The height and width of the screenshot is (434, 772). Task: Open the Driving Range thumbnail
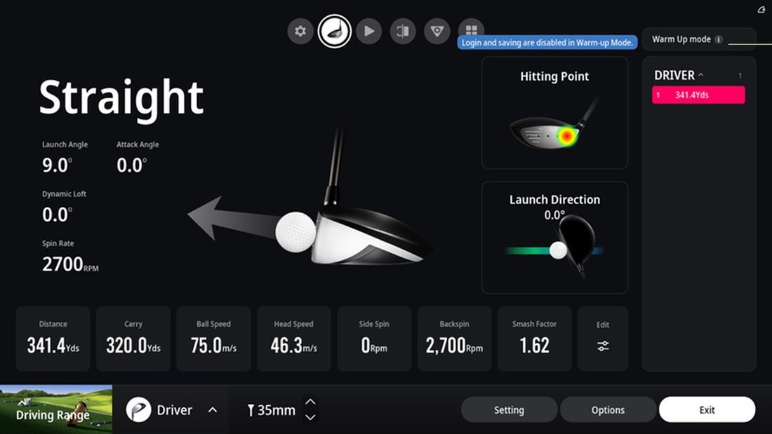pyautogui.click(x=56, y=409)
